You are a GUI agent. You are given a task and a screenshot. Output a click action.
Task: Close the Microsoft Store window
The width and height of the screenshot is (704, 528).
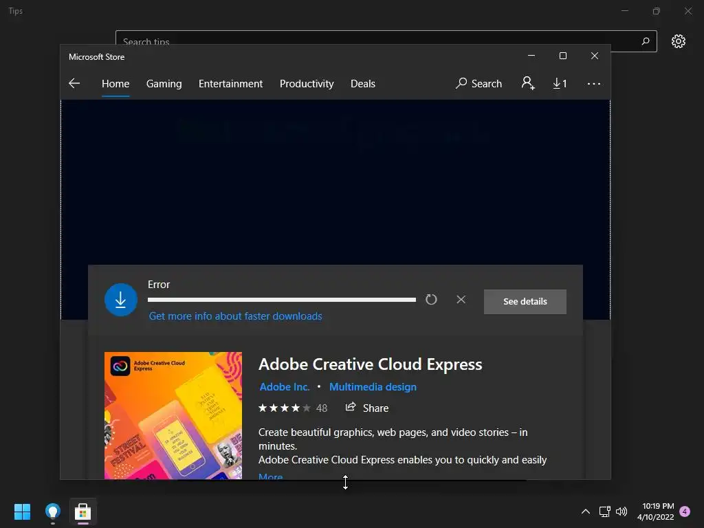[595, 56]
